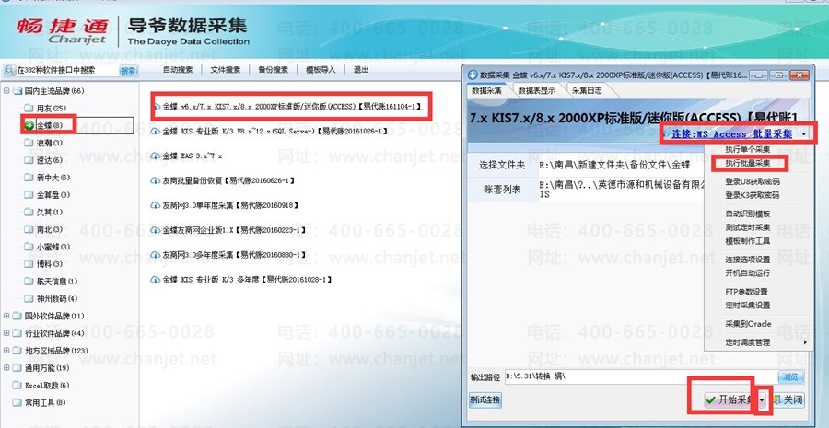The height and width of the screenshot is (428, 829).
Task: Click 模板导入 in the toolbar
Action: click(321, 70)
